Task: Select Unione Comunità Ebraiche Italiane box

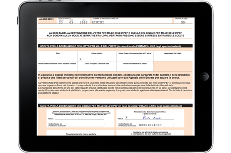Action: [135, 66]
